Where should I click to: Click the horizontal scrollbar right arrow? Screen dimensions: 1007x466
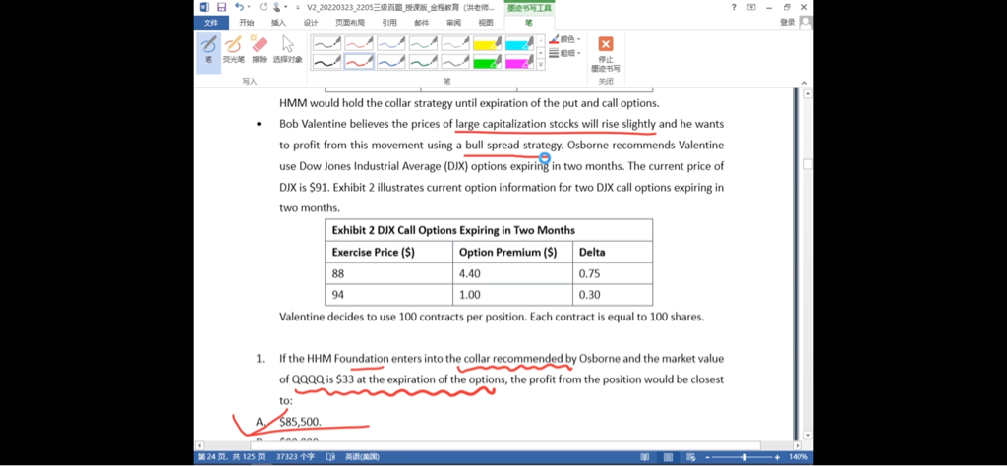[x=797, y=444]
